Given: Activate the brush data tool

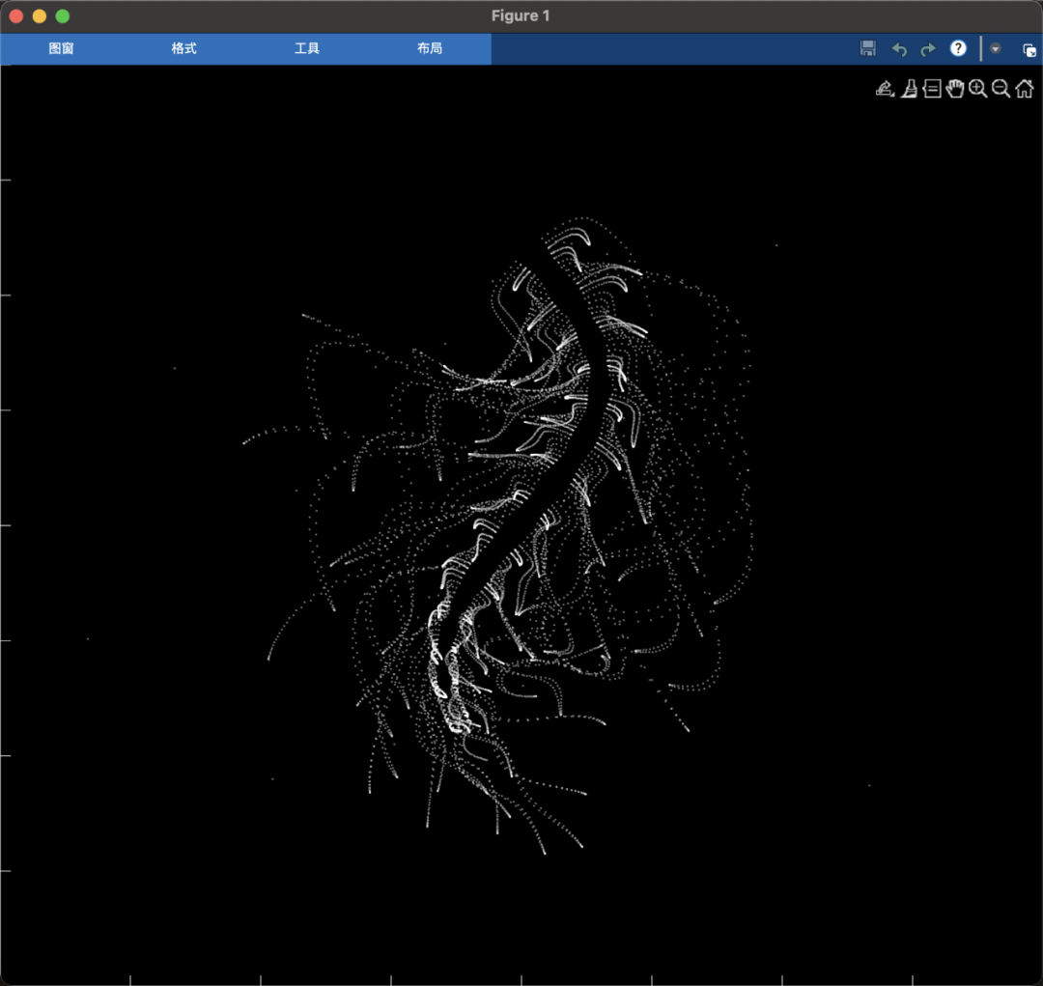Looking at the screenshot, I should (910, 89).
